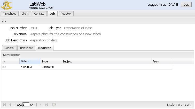This screenshot has width=195, height=109.
Task: Click the Quit button
Action: click(x=186, y=5)
